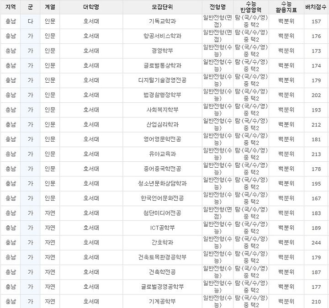Viewport: 329px width, 308px height.
Task: Click score 193 for 사회복지학부
Action: coord(316,110)
